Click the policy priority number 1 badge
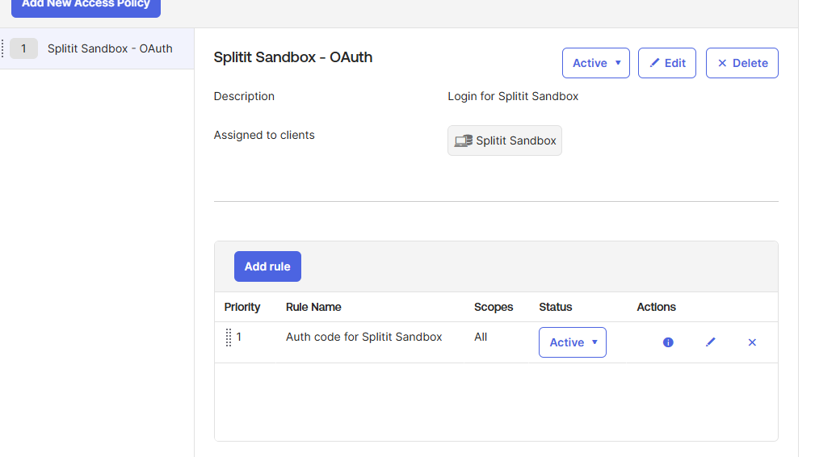 click(24, 48)
